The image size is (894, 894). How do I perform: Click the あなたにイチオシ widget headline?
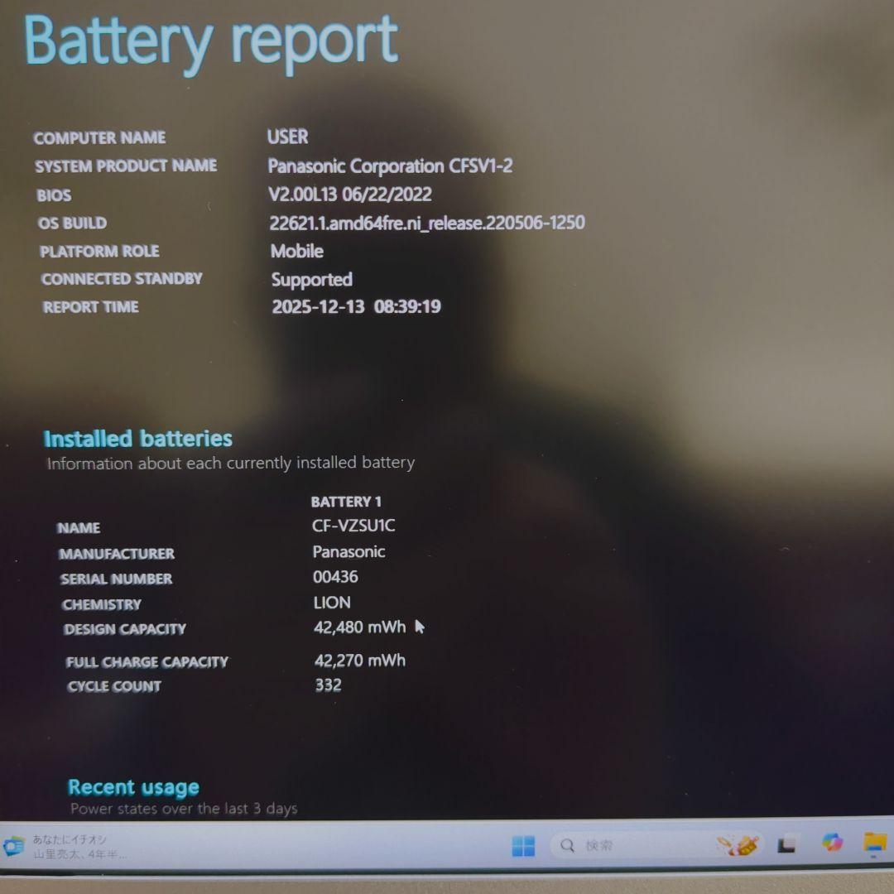[70, 839]
